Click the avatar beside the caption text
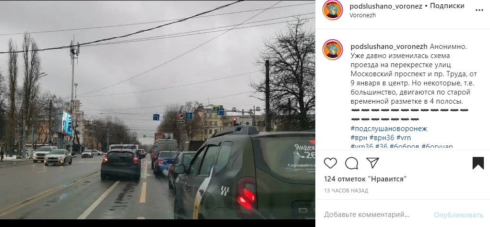Viewport: 490px width, 227px height. (333, 49)
